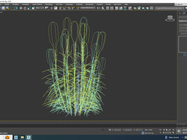Toggle the Layer Explorer

[x=112, y=8]
